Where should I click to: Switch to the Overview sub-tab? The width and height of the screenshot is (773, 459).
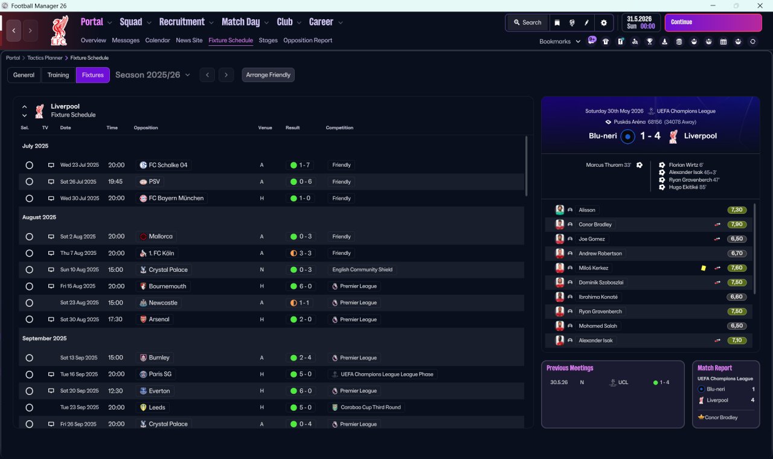[x=94, y=40]
